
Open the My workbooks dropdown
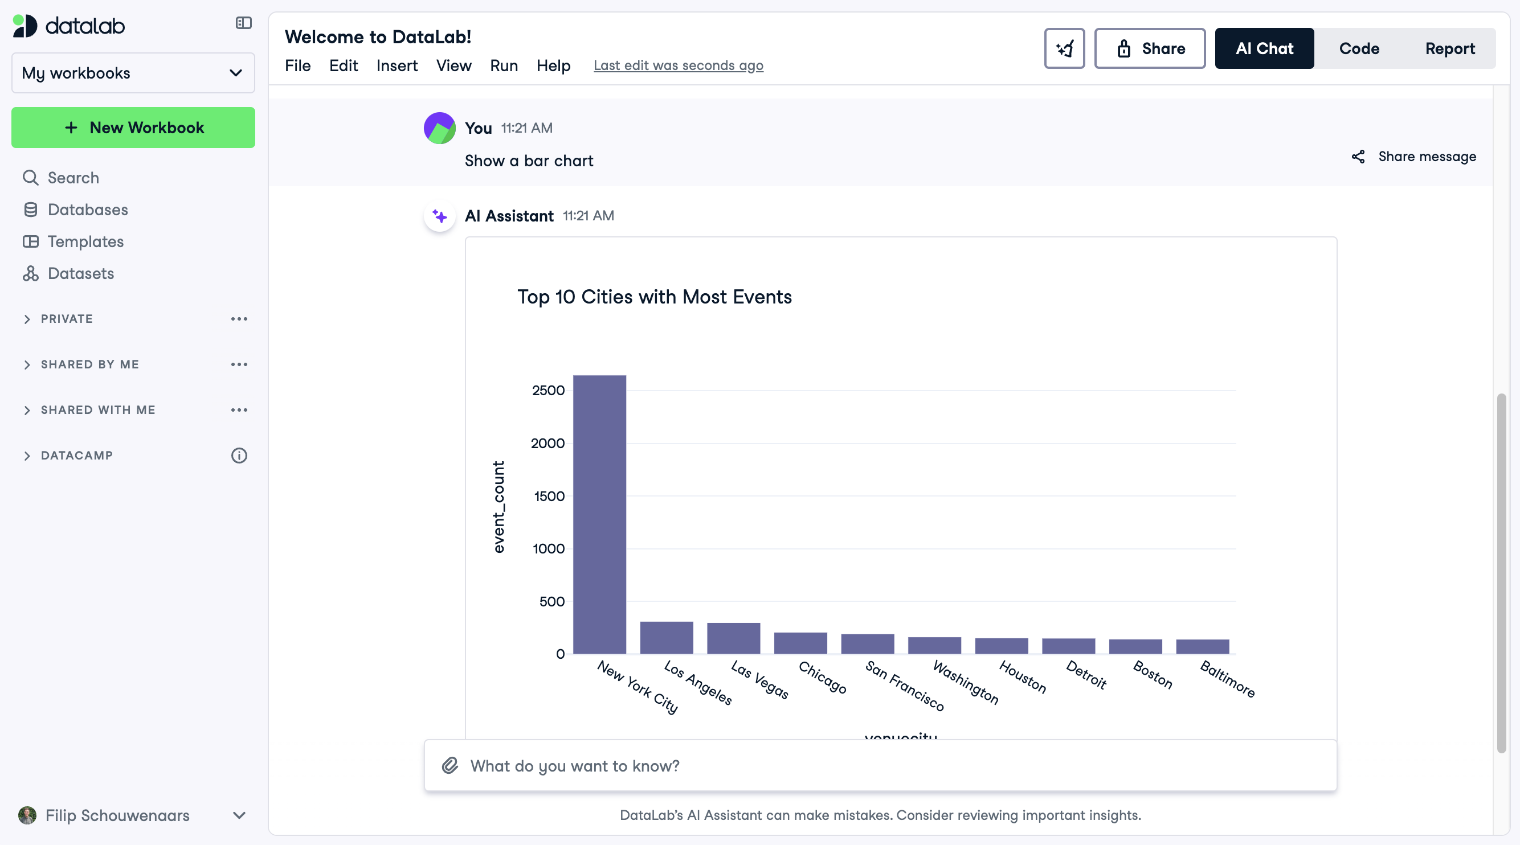133,72
